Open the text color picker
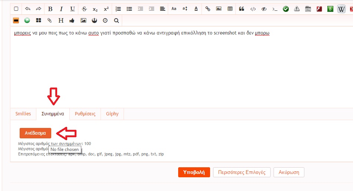Image resolution: width=353 pixels, height=191 pixels. pos(196,9)
